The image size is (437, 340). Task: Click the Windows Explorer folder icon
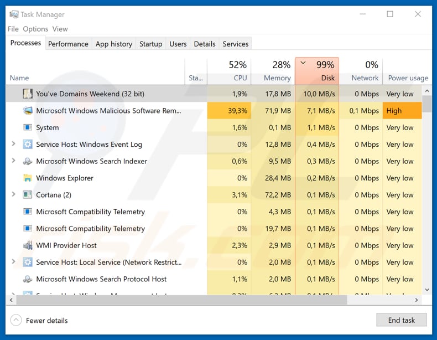click(27, 178)
